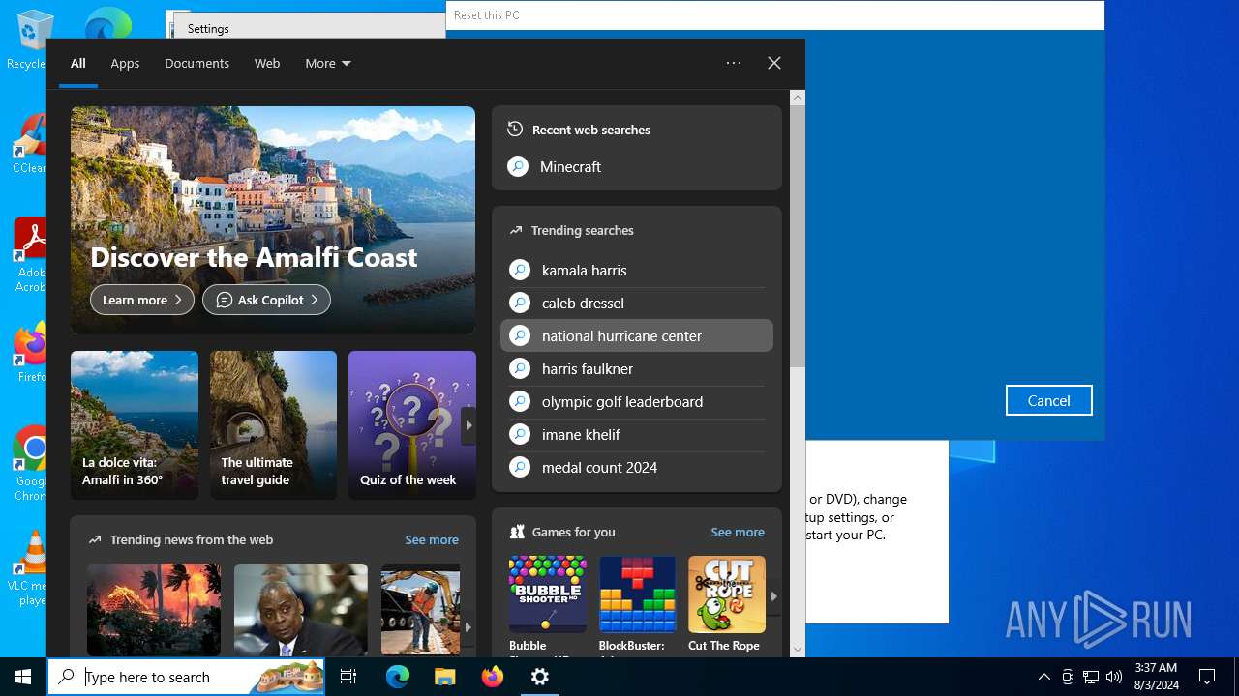This screenshot has width=1239, height=696.
Task: Click the search panel scrollbar up arrow
Action: click(x=798, y=97)
